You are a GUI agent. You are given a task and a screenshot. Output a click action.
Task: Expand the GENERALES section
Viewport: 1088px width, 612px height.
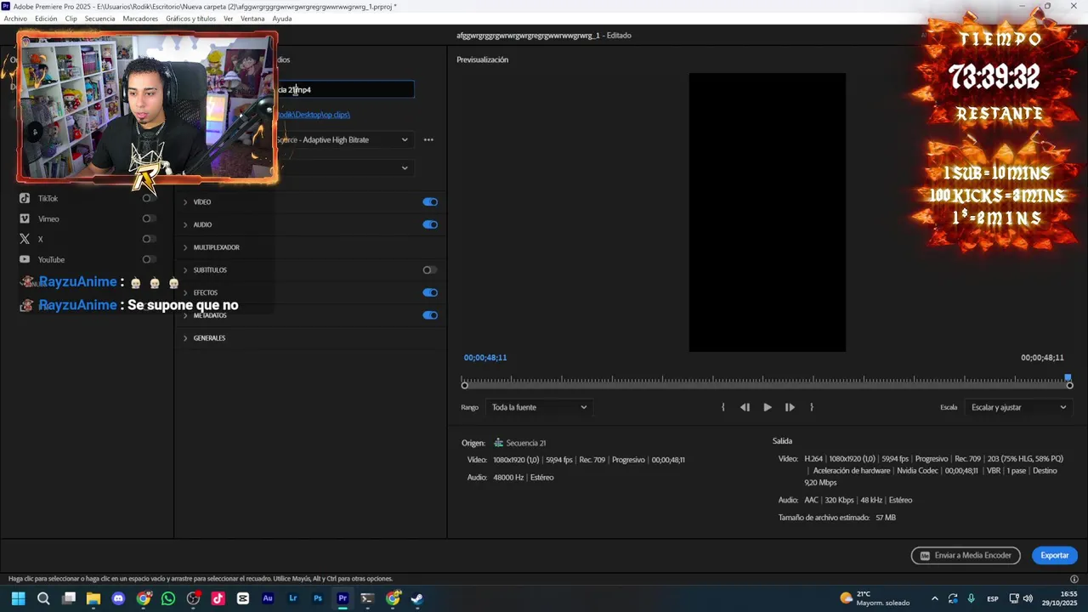click(185, 338)
